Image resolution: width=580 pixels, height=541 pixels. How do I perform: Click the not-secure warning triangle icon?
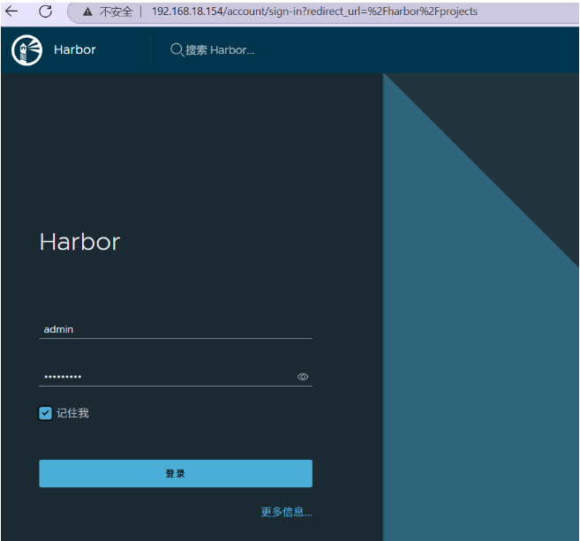pyautogui.click(x=87, y=11)
